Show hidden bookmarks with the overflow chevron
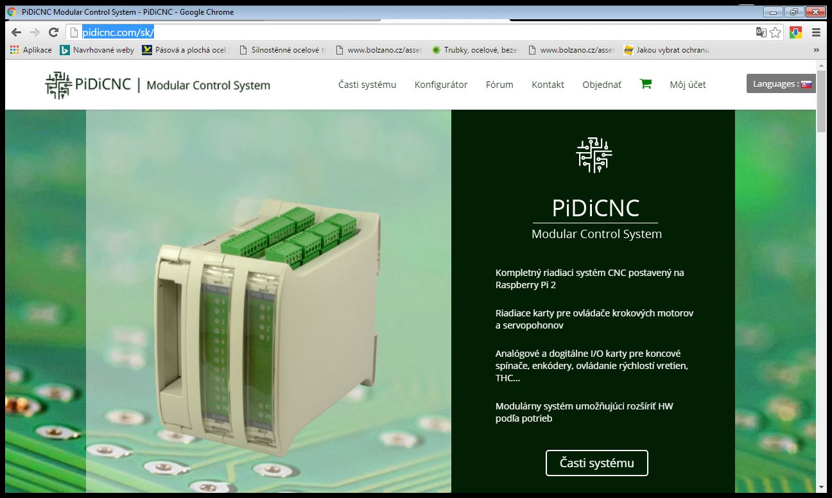The image size is (832, 498). (x=816, y=50)
